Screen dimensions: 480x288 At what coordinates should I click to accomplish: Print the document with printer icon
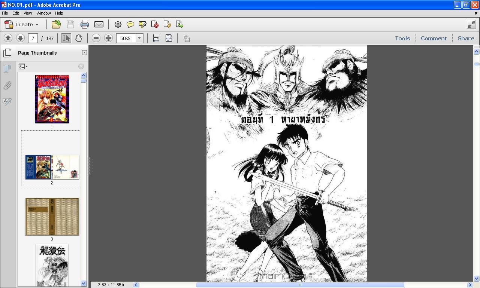[x=85, y=24]
